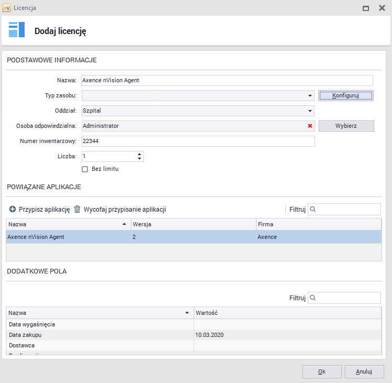The height and width of the screenshot is (383, 392).
Task: Enable the Bez limitu checkbox
Action: coord(85,169)
